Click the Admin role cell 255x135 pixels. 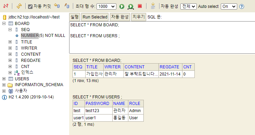(136, 111)
